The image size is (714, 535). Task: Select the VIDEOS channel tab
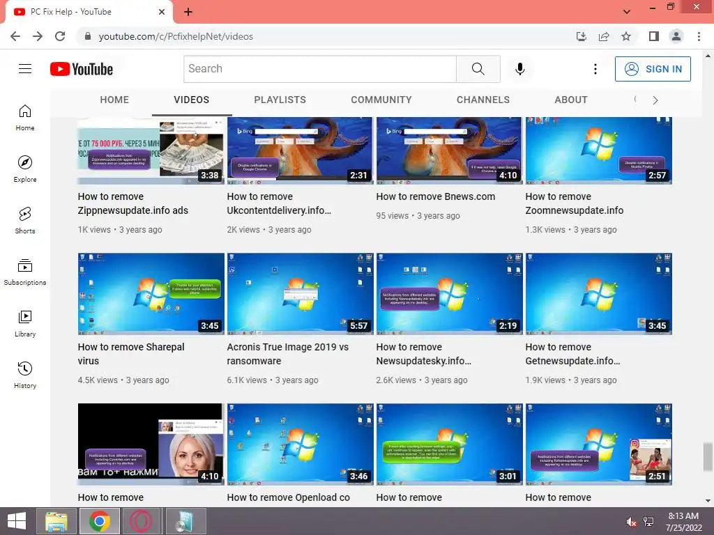191,100
